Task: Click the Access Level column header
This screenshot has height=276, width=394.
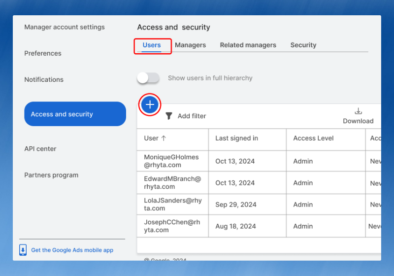Action: [313, 138]
